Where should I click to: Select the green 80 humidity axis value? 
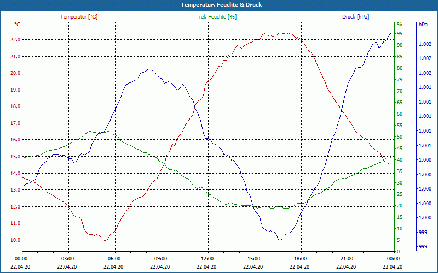(x=400, y=68)
